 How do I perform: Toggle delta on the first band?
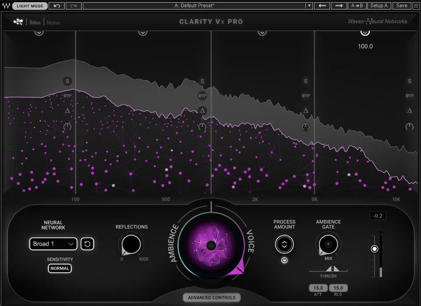click(x=67, y=111)
